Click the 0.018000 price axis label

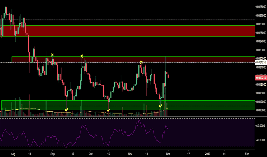[x=261, y=93]
